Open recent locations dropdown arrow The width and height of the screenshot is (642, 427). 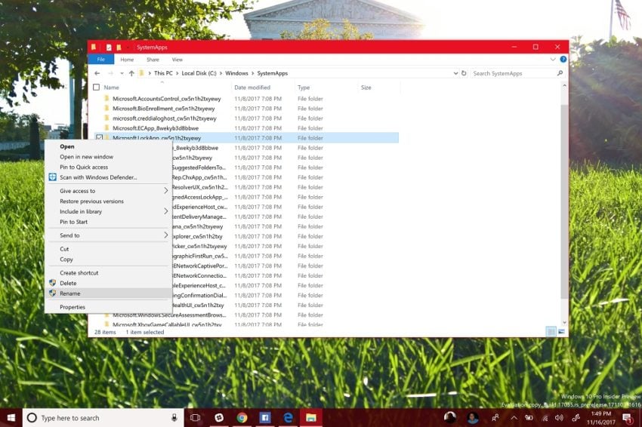click(122, 73)
